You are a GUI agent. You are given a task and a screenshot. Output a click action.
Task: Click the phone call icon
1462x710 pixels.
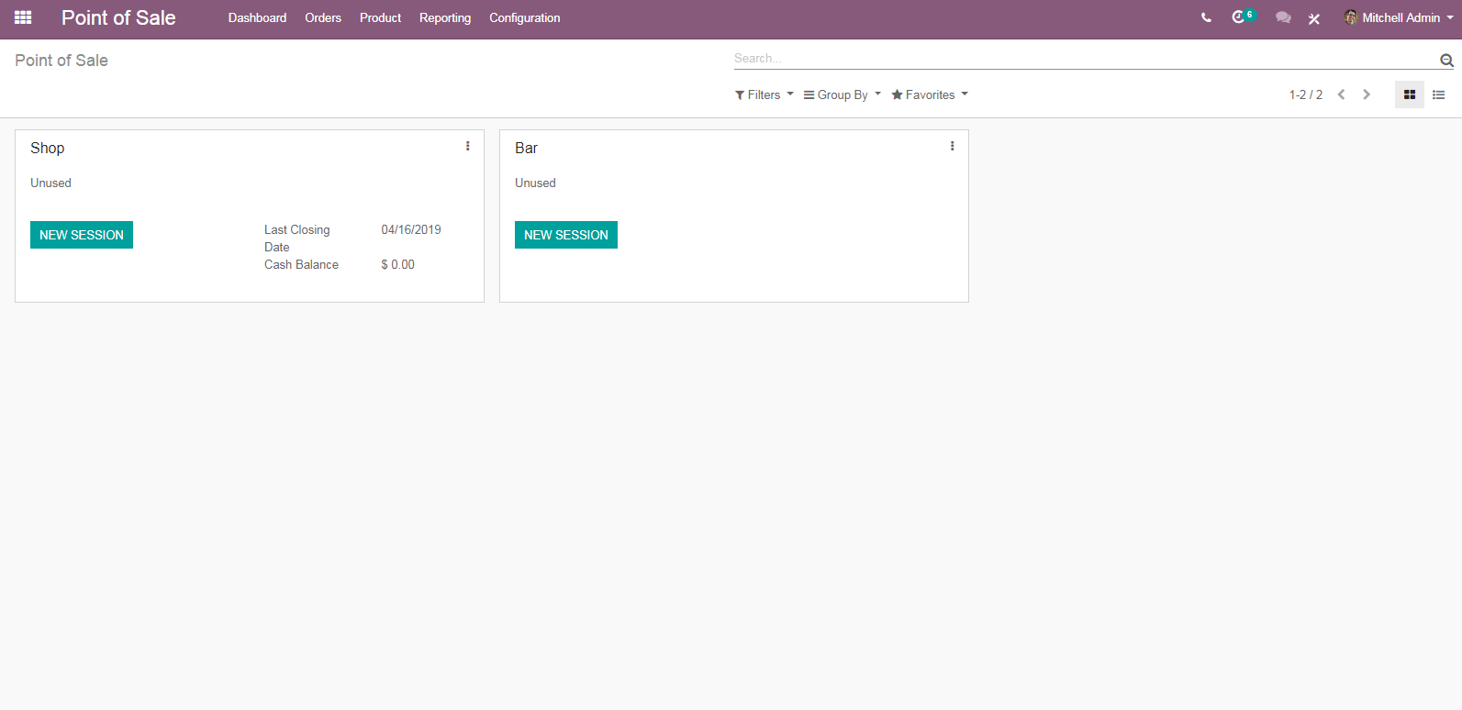tap(1206, 17)
